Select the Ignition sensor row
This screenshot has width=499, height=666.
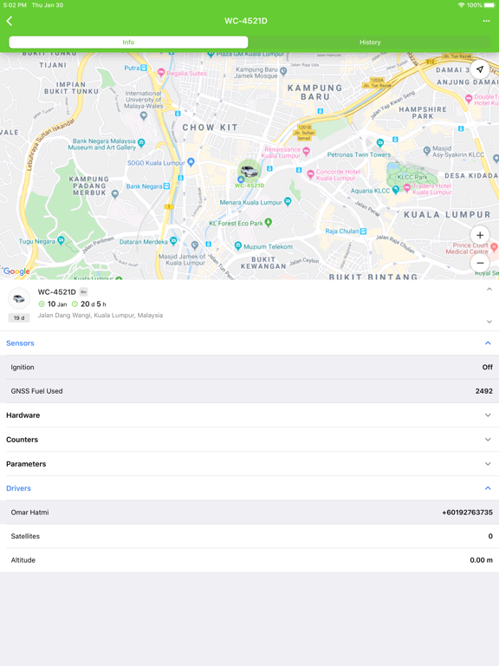click(249, 367)
